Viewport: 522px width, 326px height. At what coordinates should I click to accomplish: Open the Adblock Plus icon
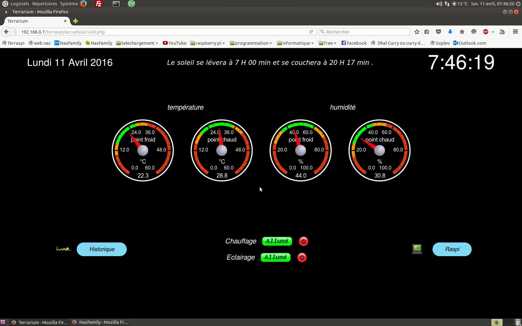[486, 32]
